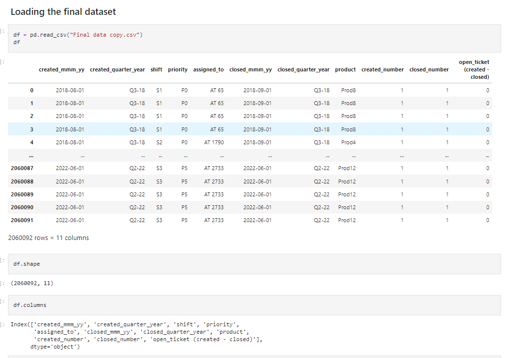Click row index 2060091 in the output
The width and height of the screenshot is (512, 358).
tap(21, 220)
